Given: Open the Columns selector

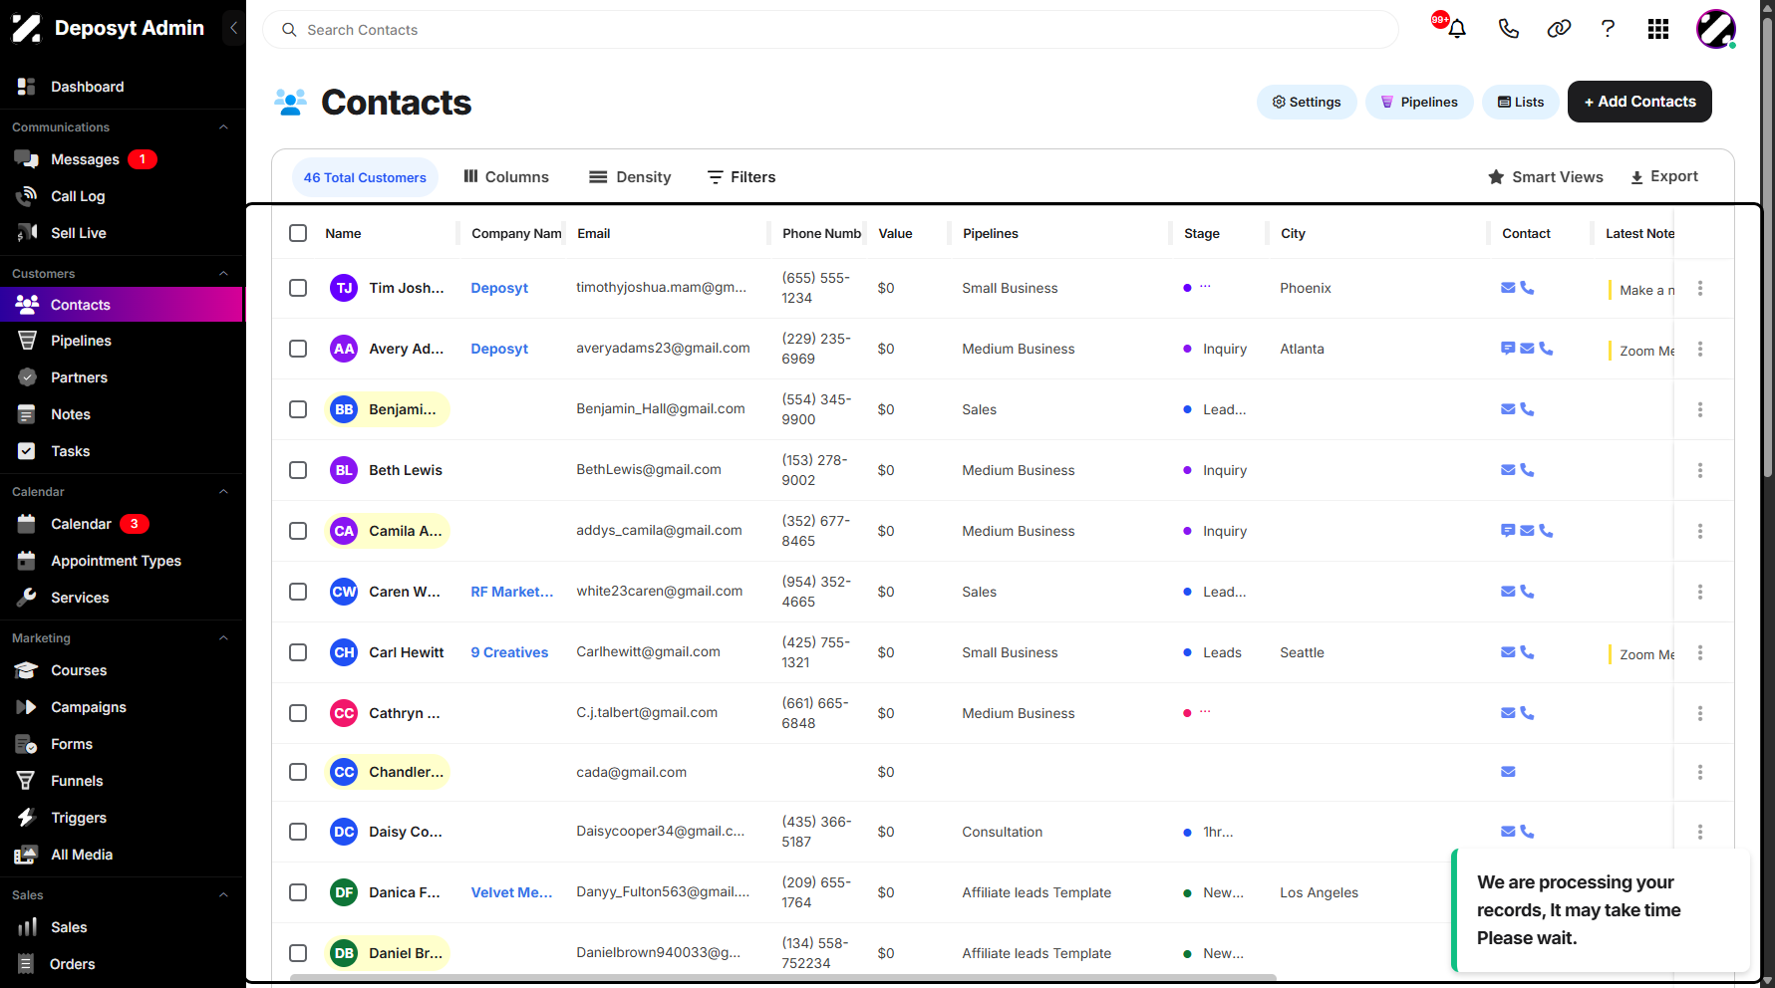Looking at the screenshot, I should pos(506,177).
